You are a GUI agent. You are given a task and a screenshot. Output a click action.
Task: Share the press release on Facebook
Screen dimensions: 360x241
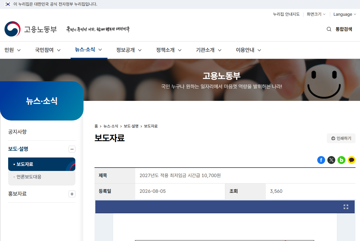(x=321, y=160)
